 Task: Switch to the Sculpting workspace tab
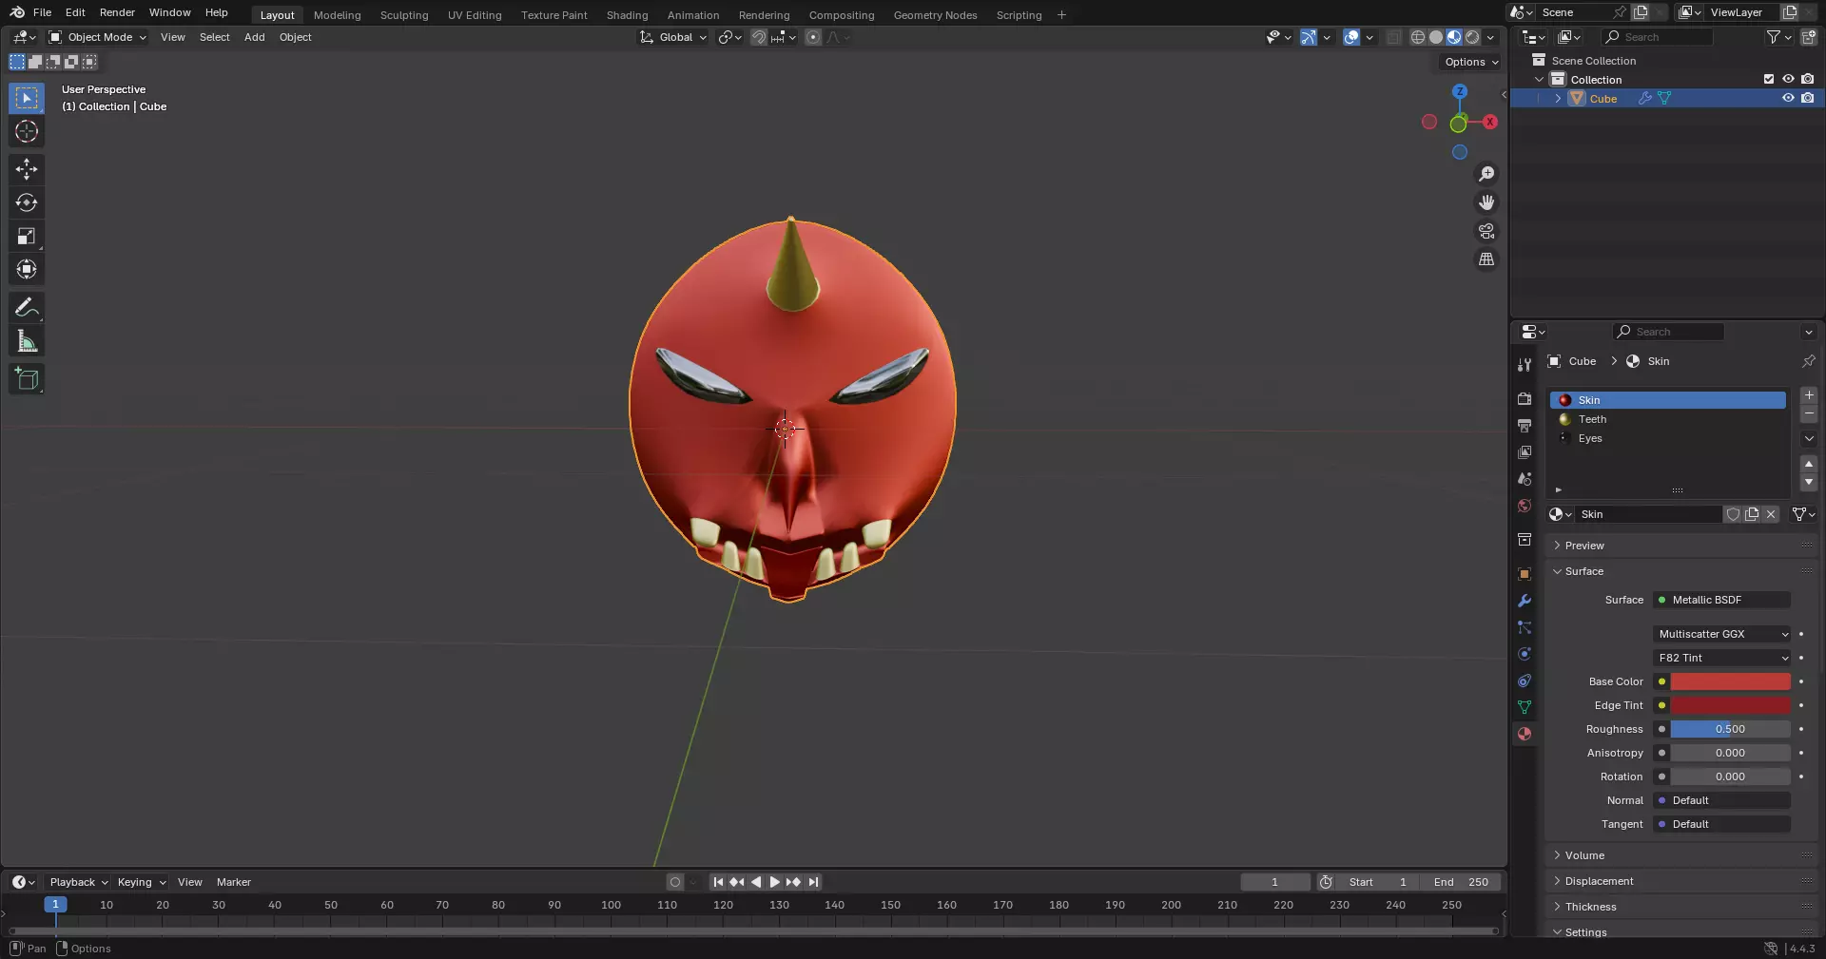404,15
